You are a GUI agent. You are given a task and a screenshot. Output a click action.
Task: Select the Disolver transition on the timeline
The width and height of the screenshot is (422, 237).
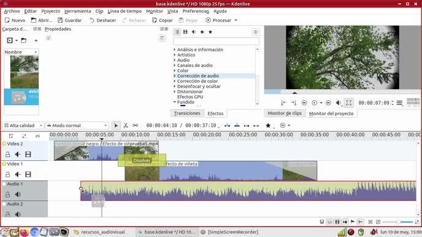click(x=142, y=160)
